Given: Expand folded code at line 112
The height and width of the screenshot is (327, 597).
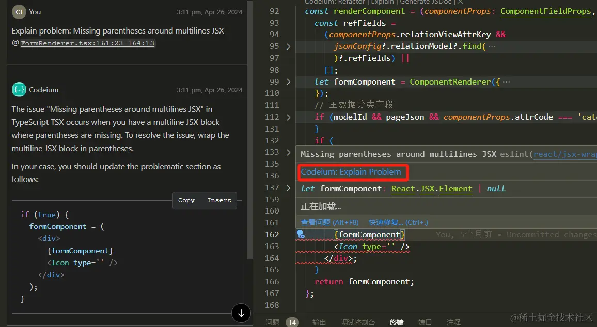Looking at the screenshot, I should (x=288, y=117).
